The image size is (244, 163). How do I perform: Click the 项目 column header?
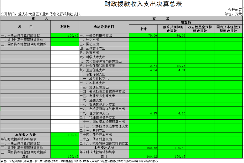point(25,27)
